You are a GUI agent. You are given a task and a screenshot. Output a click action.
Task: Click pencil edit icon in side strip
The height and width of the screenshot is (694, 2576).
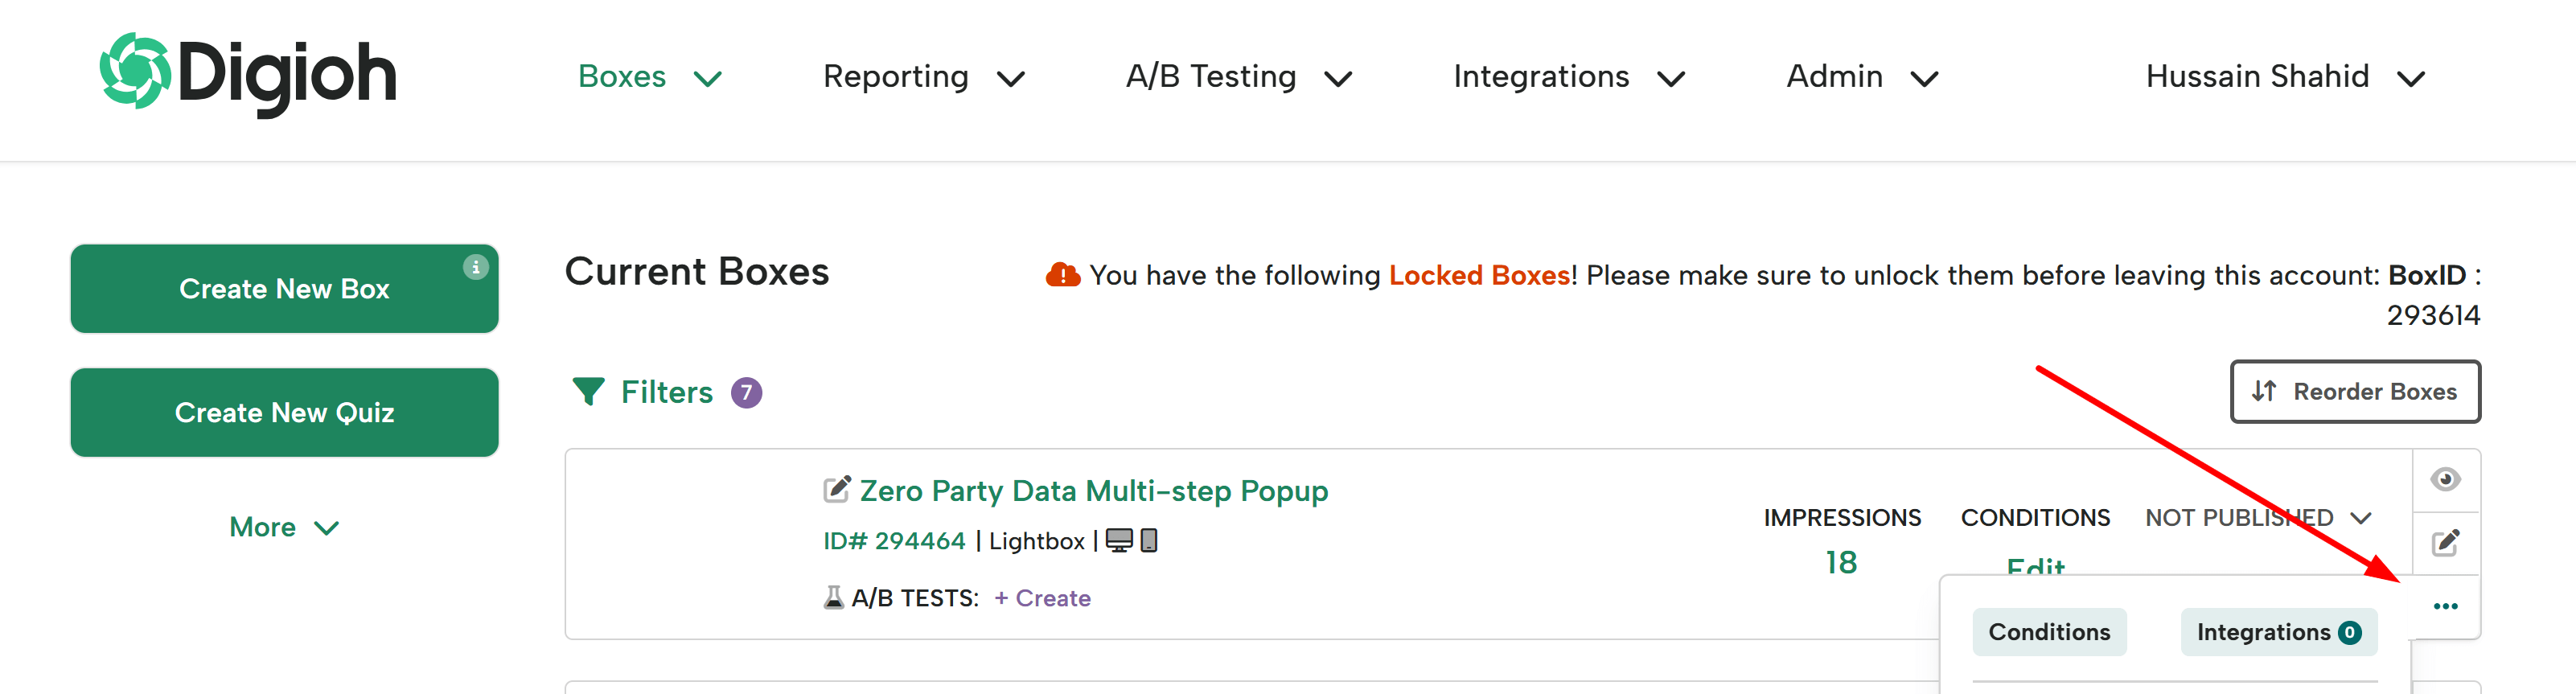2446,542
